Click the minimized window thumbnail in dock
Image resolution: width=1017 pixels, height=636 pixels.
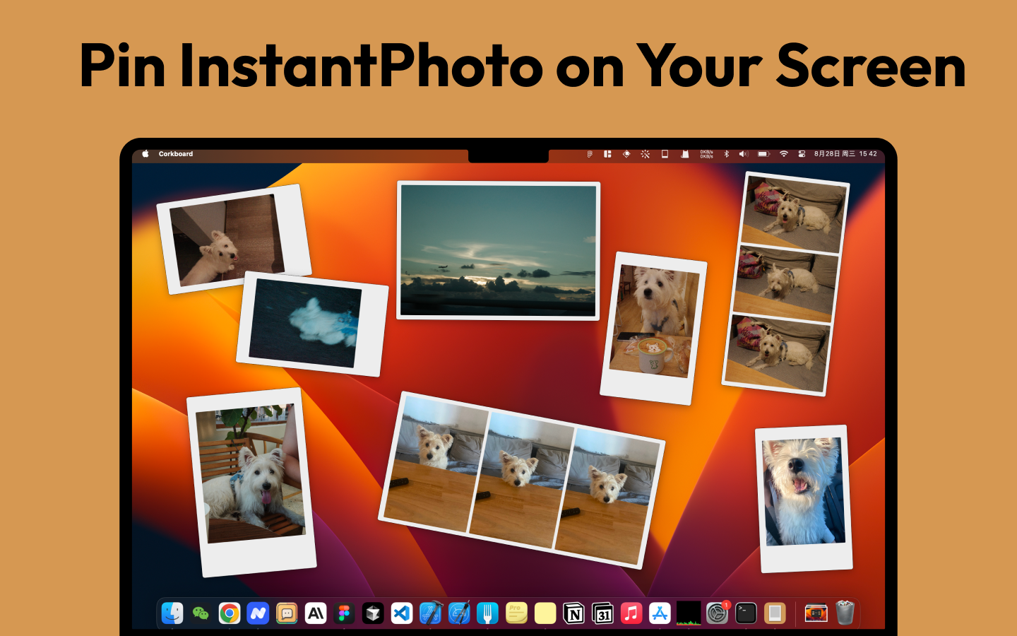[x=816, y=613]
